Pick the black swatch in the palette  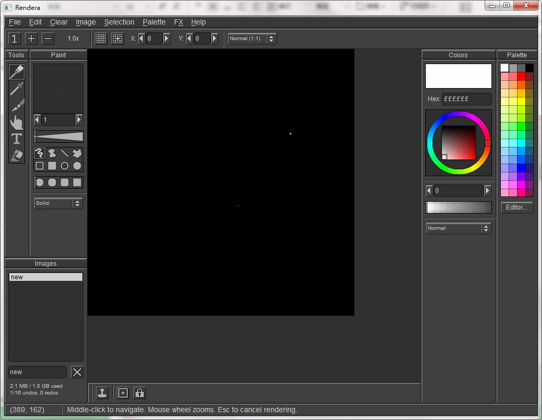point(529,68)
